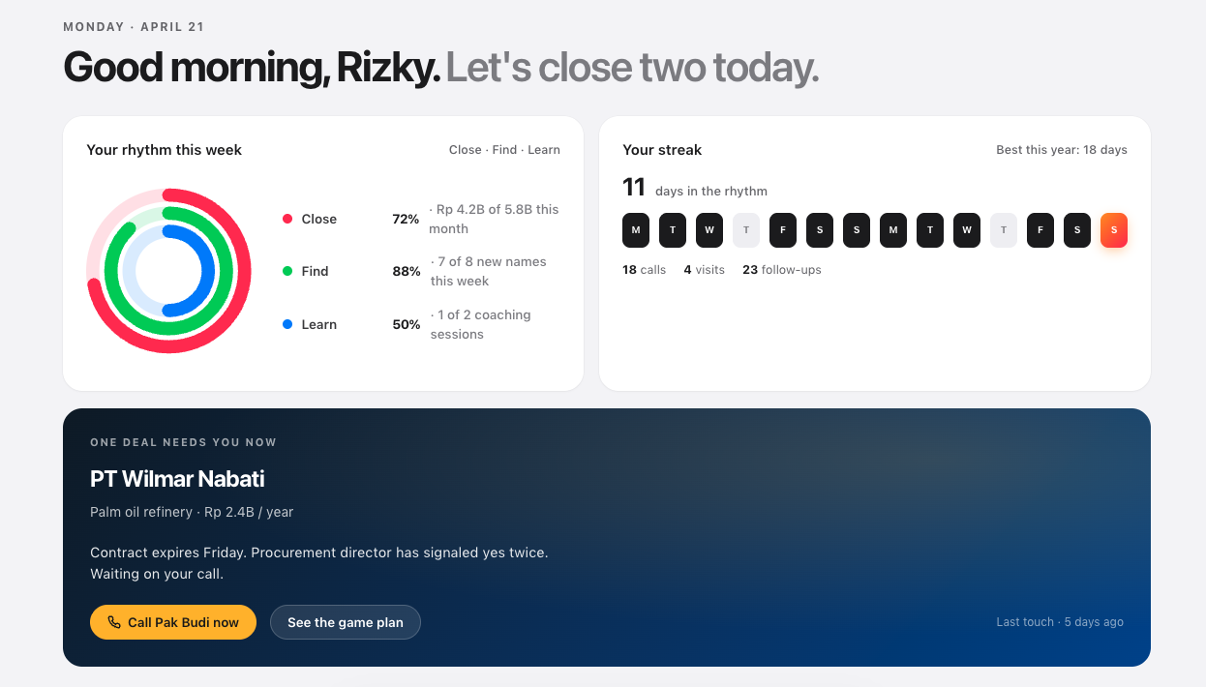Screen dimensions: 1206x687
Task: Select the green Find legend dot
Action: pyautogui.click(x=287, y=271)
